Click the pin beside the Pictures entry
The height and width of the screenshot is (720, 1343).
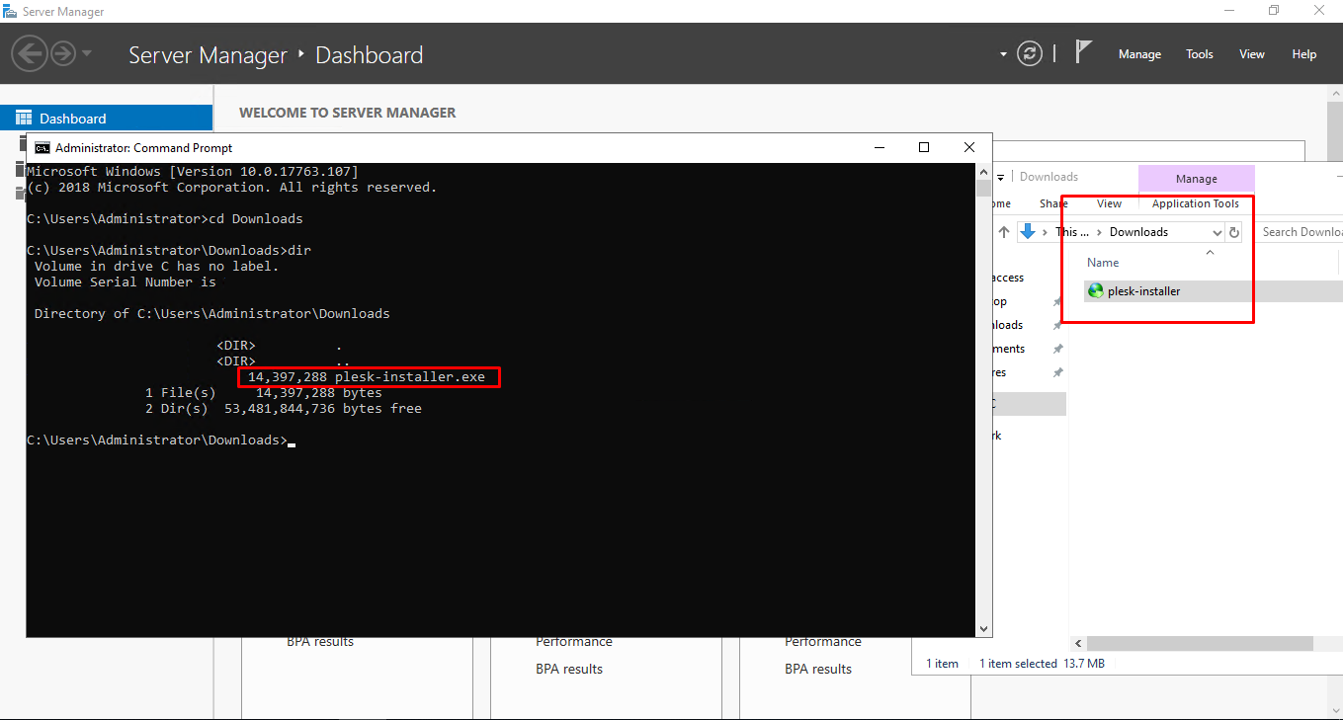1056,373
